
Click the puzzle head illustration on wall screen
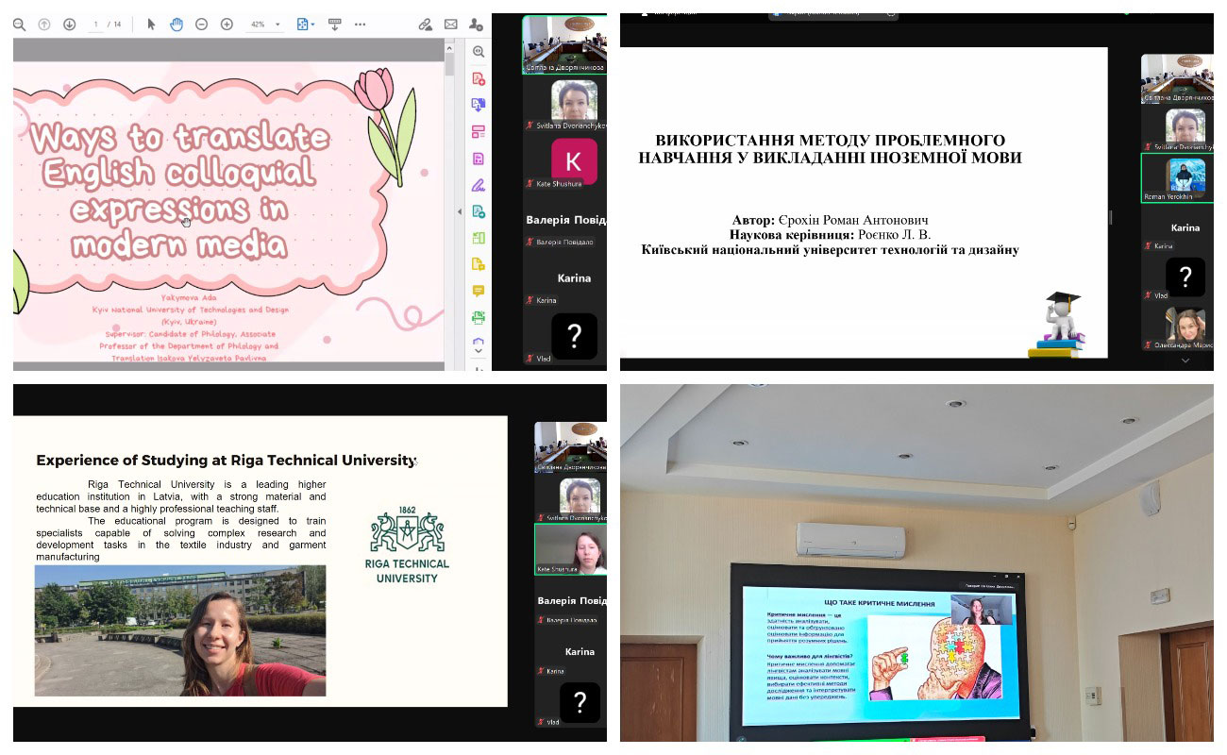(937, 657)
